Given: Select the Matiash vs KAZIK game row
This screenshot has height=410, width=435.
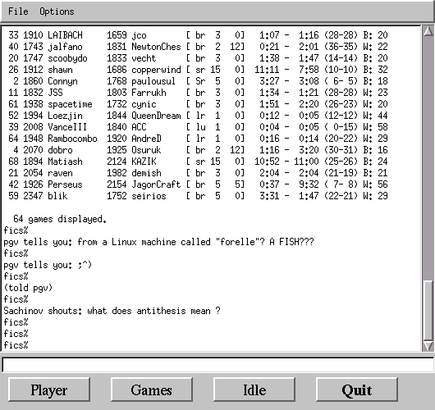Looking at the screenshot, I should click(x=198, y=162).
